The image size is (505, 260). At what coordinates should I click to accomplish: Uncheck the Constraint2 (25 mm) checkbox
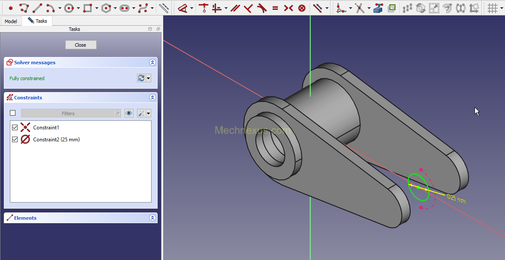click(x=15, y=140)
